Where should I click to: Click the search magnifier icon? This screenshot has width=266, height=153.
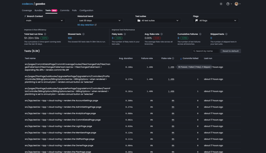194,51
